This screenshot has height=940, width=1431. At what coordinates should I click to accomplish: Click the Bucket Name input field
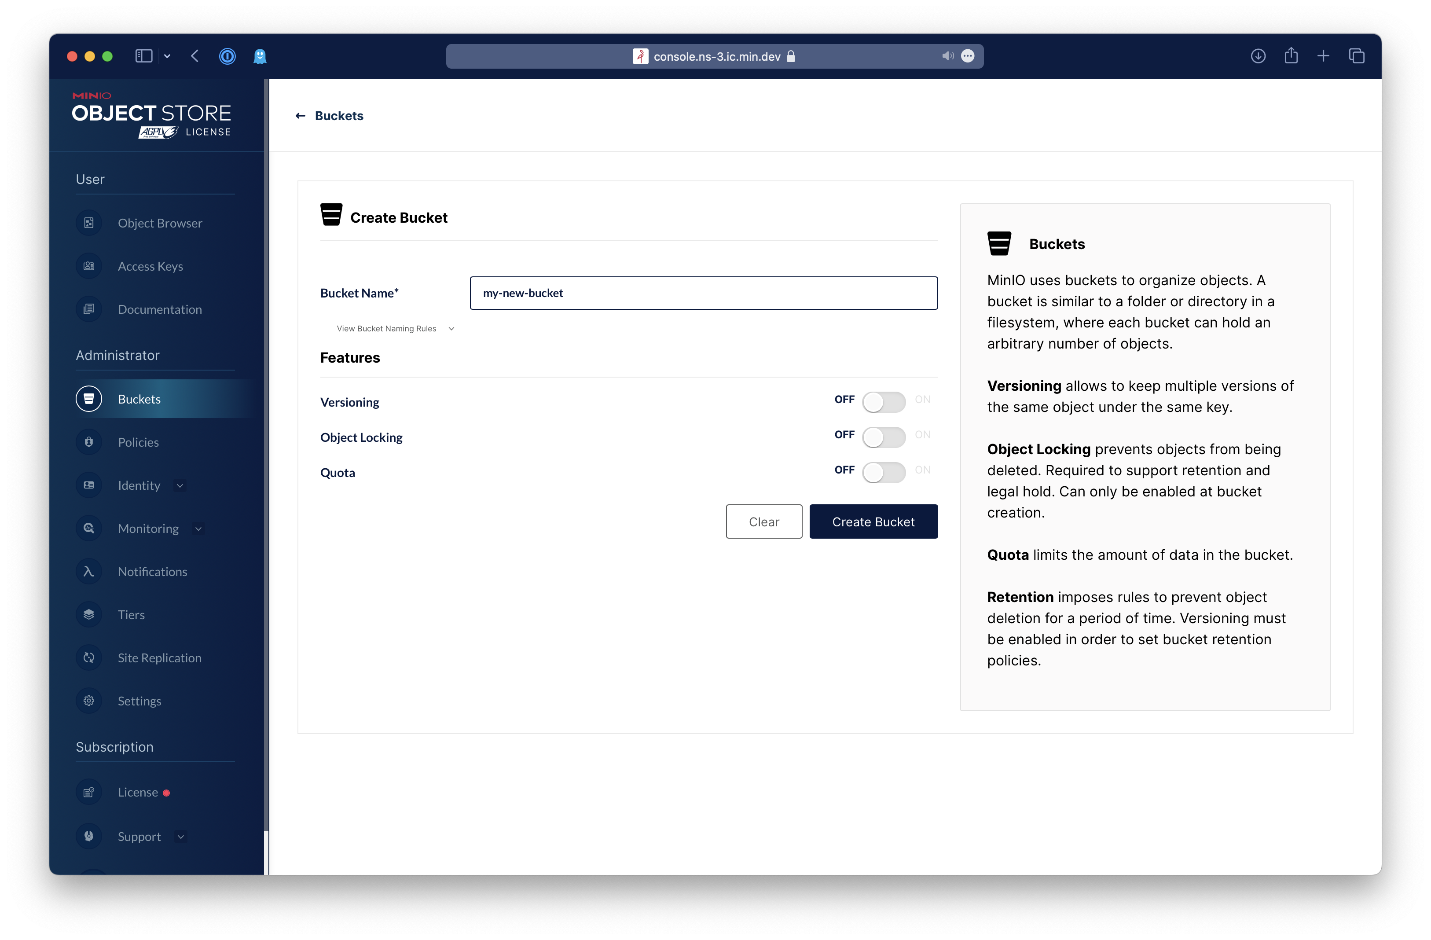pos(704,293)
